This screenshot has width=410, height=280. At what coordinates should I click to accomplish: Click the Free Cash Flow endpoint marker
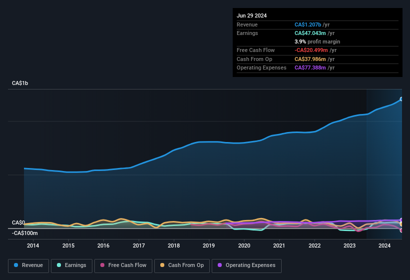pyautogui.click(x=402, y=230)
